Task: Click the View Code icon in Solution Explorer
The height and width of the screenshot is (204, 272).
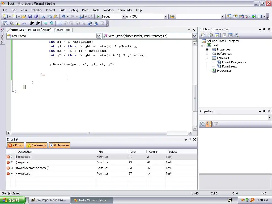Action: coord(224,35)
